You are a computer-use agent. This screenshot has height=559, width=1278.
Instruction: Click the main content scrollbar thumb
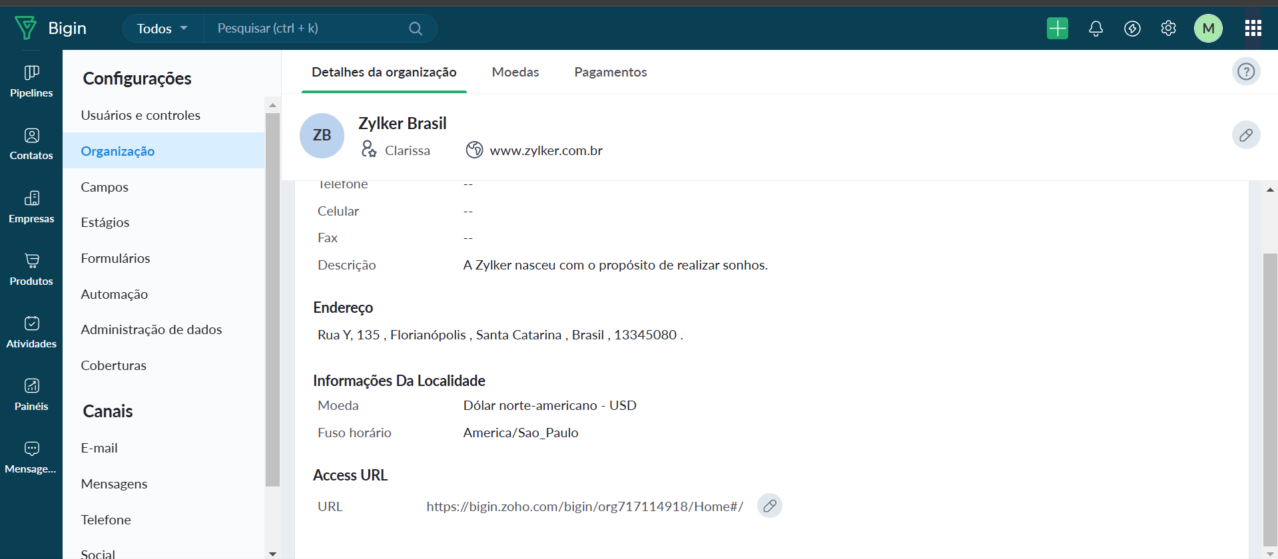tap(1270, 399)
